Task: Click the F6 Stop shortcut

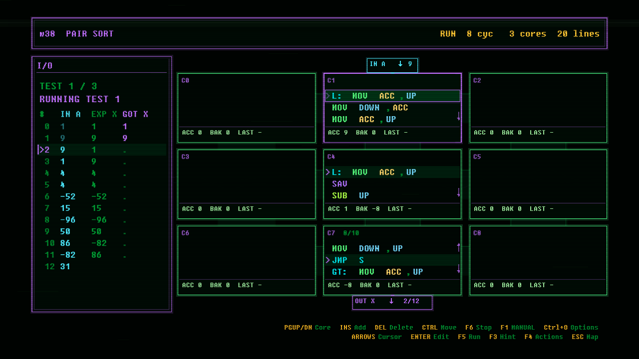Action: point(478,328)
